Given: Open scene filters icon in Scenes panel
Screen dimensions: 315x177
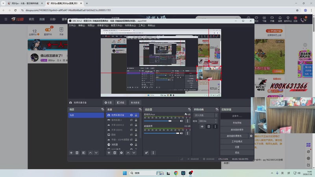Looking at the screenshot, I should pyautogui.click(x=83, y=153).
